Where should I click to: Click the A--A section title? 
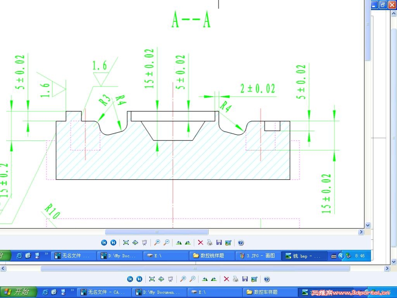pos(191,20)
